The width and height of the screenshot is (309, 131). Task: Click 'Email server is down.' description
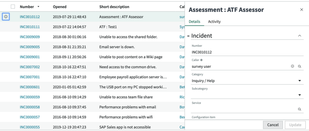[x=117, y=47]
